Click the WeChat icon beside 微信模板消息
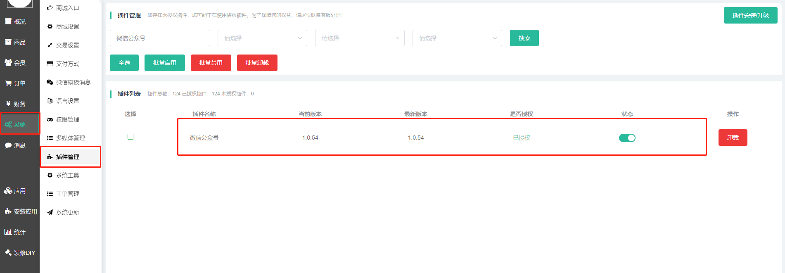This screenshot has width=785, height=273. [x=50, y=82]
